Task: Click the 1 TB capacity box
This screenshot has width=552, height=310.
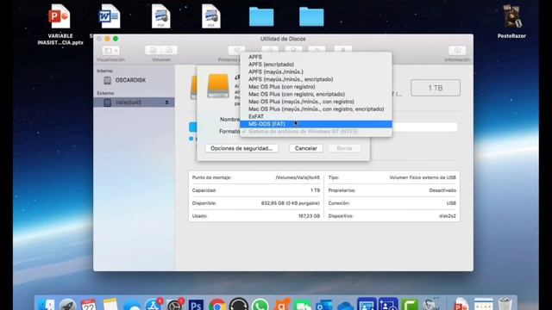Action: point(435,88)
